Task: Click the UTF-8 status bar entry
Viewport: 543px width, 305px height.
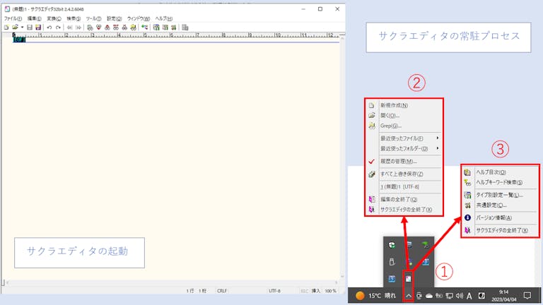Action: tap(274, 291)
